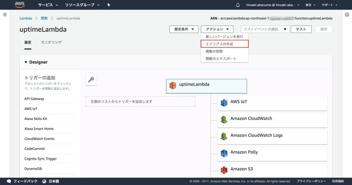The height and width of the screenshot is (185, 352).
Task: Choose エイリアスの作成 menu entry
Action: pos(224,44)
